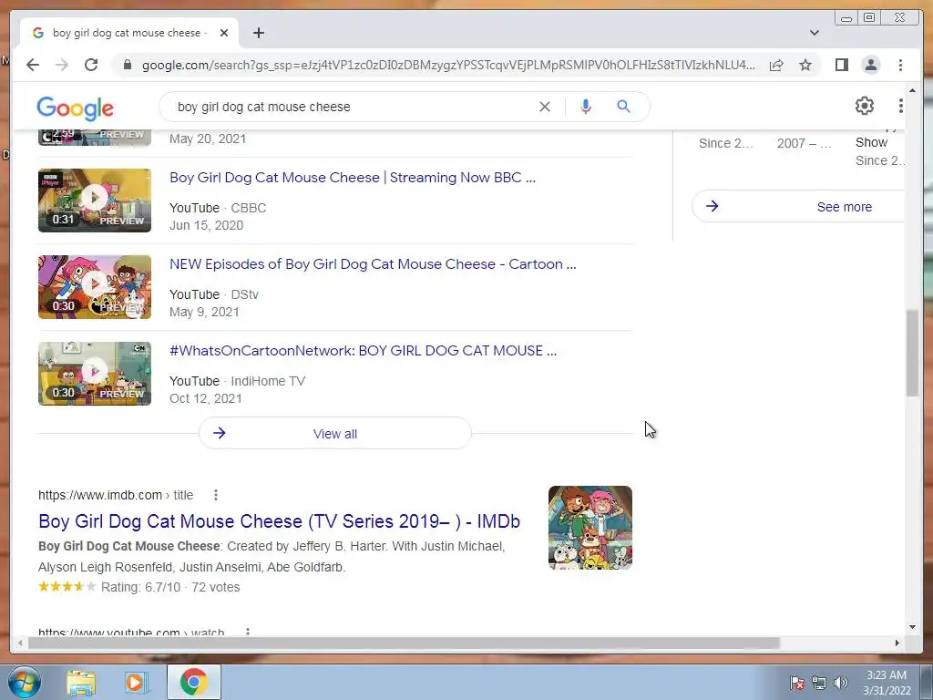Go back to the previous page
Viewport: 933px width, 700px height.
pos(33,65)
